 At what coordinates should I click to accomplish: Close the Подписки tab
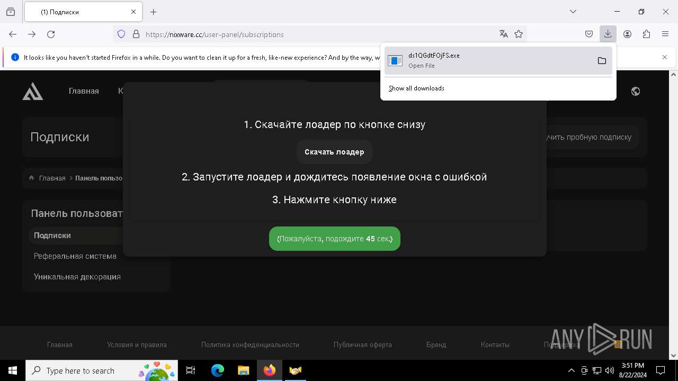133,12
